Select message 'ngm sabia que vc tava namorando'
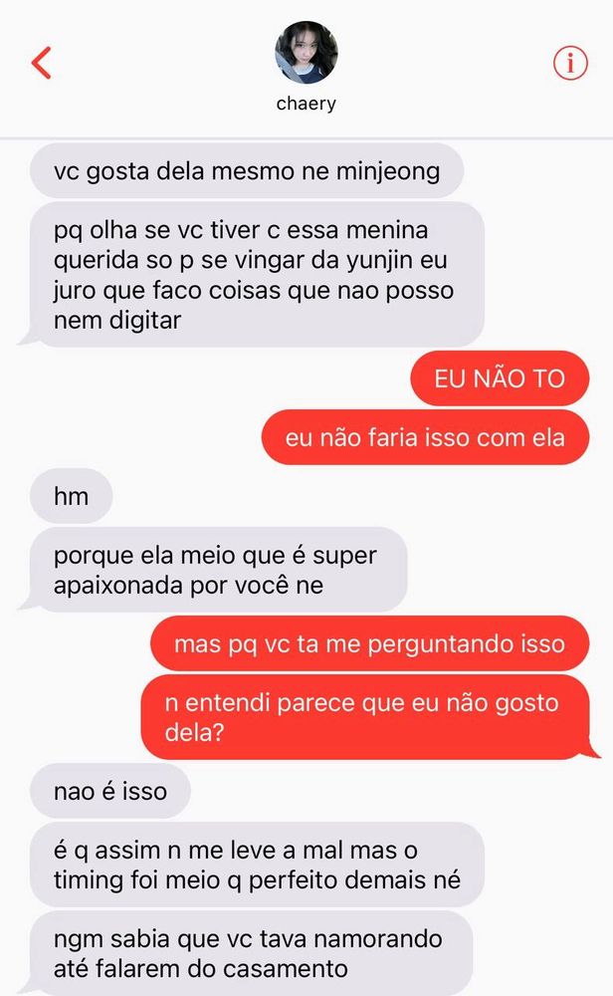The width and height of the screenshot is (613, 996). [x=252, y=953]
